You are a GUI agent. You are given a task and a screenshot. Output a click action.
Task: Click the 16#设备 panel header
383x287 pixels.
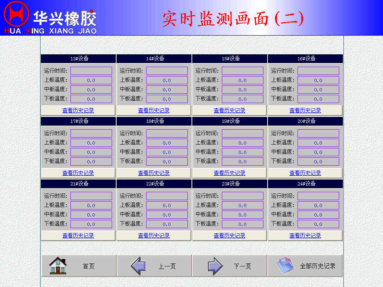point(305,58)
